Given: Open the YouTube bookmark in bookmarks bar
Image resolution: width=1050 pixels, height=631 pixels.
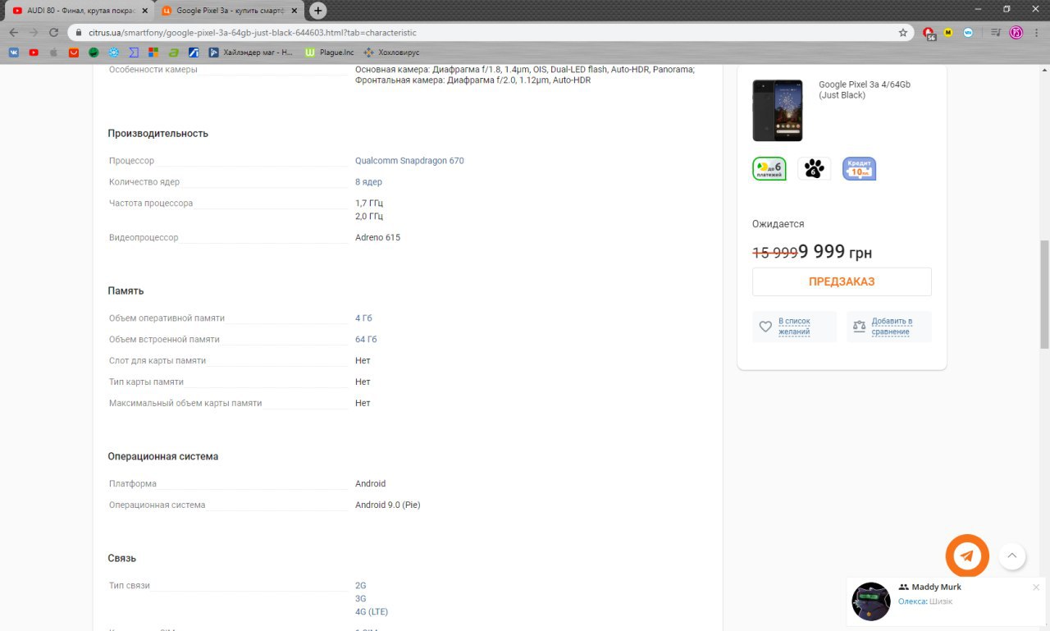Looking at the screenshot, I should pyautogui.click(x=34, y=53).
